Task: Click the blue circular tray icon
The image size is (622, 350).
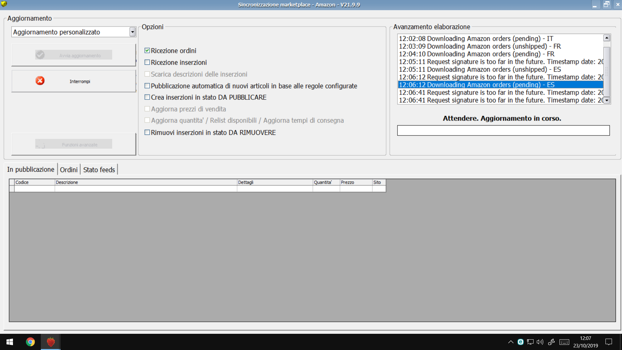Action: click(521, 342)
